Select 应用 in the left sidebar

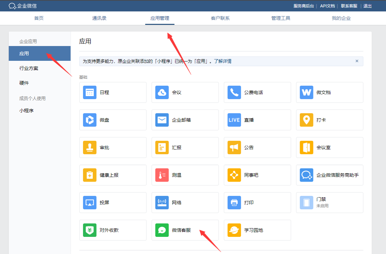click(40, 53)
